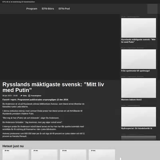160x160 pixels.
Task: Open the Hetast just nu card dated 28 dec
Action: click(16, 155)
